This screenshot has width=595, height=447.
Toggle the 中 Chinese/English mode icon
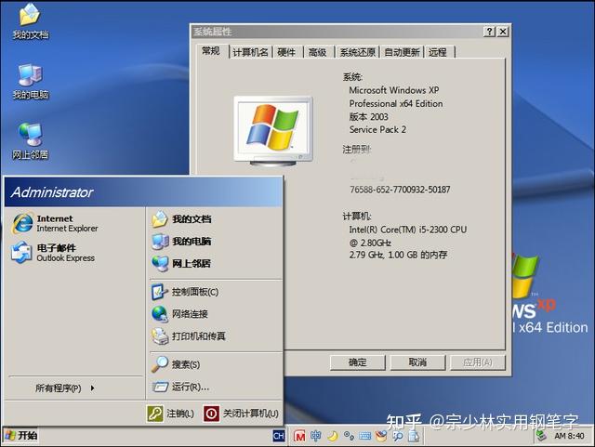tap(316, 436)
